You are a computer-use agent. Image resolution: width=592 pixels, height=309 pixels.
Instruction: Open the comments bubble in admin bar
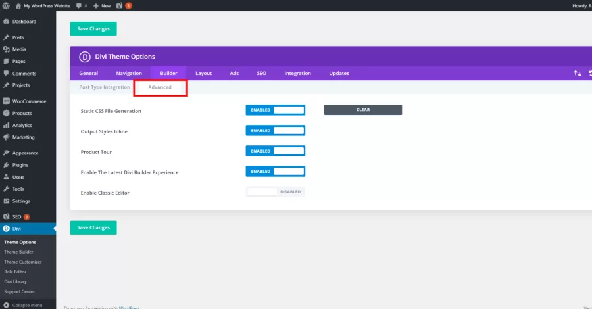point(78,6)
